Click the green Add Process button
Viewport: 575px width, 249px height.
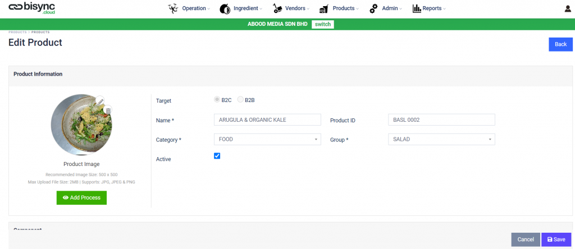pyautogui.click(x=81, y=198)
